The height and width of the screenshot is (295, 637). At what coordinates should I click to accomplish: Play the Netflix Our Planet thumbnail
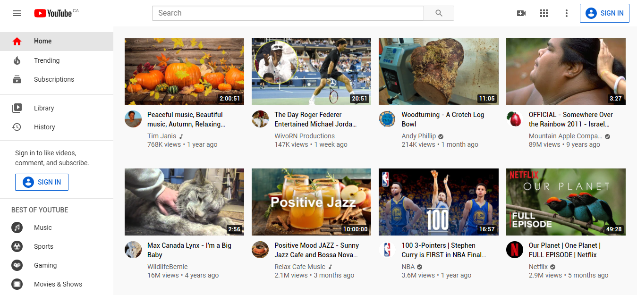(x=566, y=202)
